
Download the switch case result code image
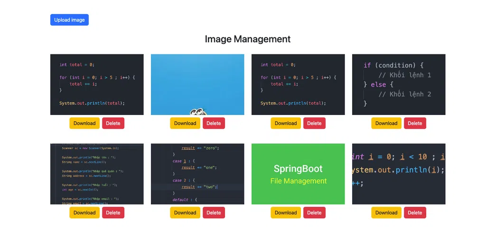click(185, 213)
